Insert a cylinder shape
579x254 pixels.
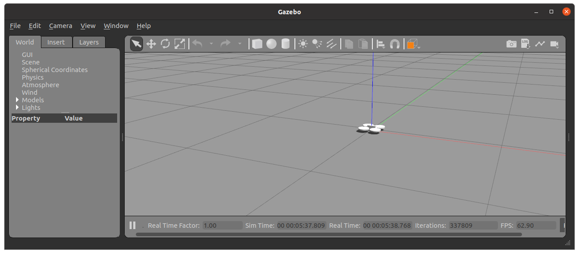[x=285, y=44]
